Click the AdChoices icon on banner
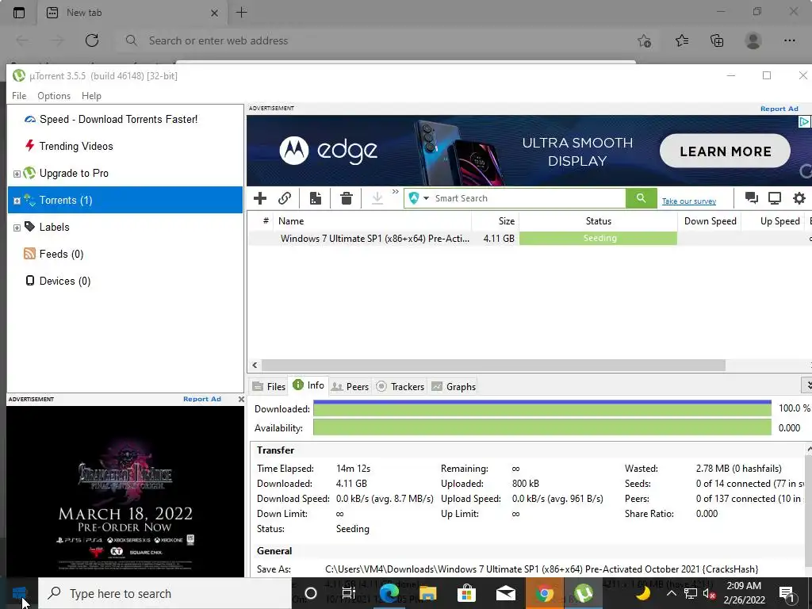812x609 pixels. coord(804,121)
